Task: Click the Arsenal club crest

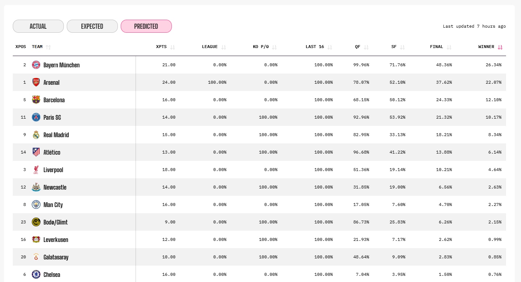Action: (x=36, y=83)
